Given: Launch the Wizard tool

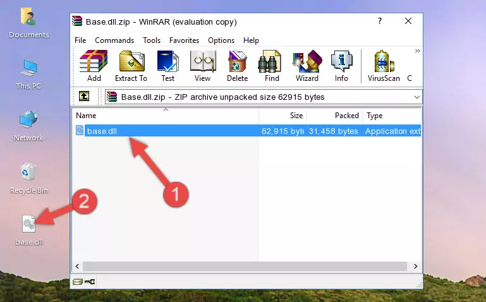Looking at the screenshot, I should [x=307, y=66].
